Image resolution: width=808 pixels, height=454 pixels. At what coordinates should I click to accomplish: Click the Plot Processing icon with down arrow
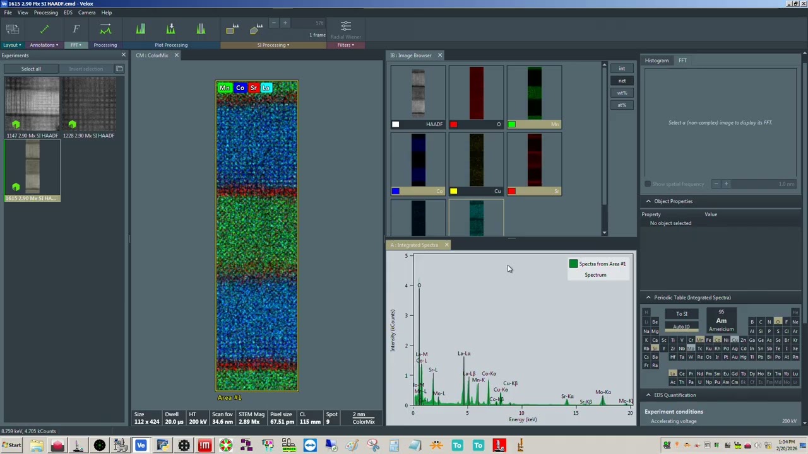pyautogui.click(x=170, y=29)
